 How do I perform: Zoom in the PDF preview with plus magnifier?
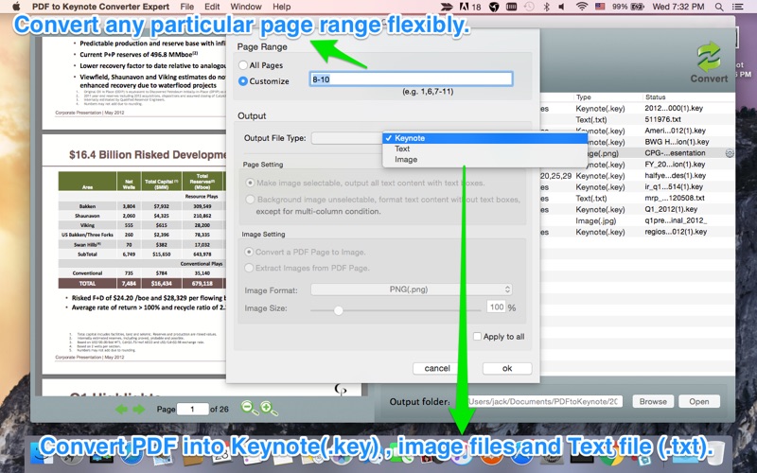click(x=269, y=409)
